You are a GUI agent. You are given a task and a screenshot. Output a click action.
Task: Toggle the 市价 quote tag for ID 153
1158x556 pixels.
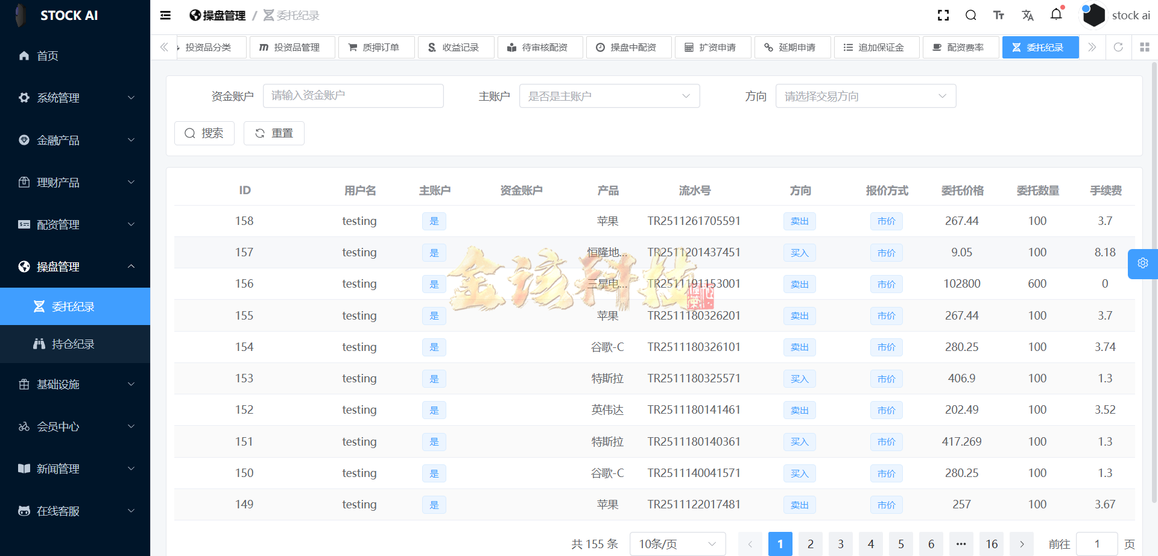(x=886, y=379)
